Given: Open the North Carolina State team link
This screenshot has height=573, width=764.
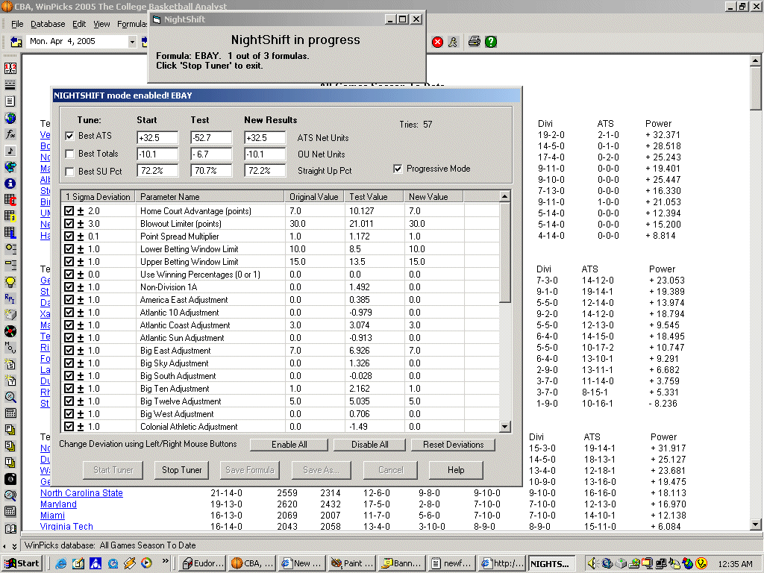Looking at the screenshot, I should click(81, 493).
